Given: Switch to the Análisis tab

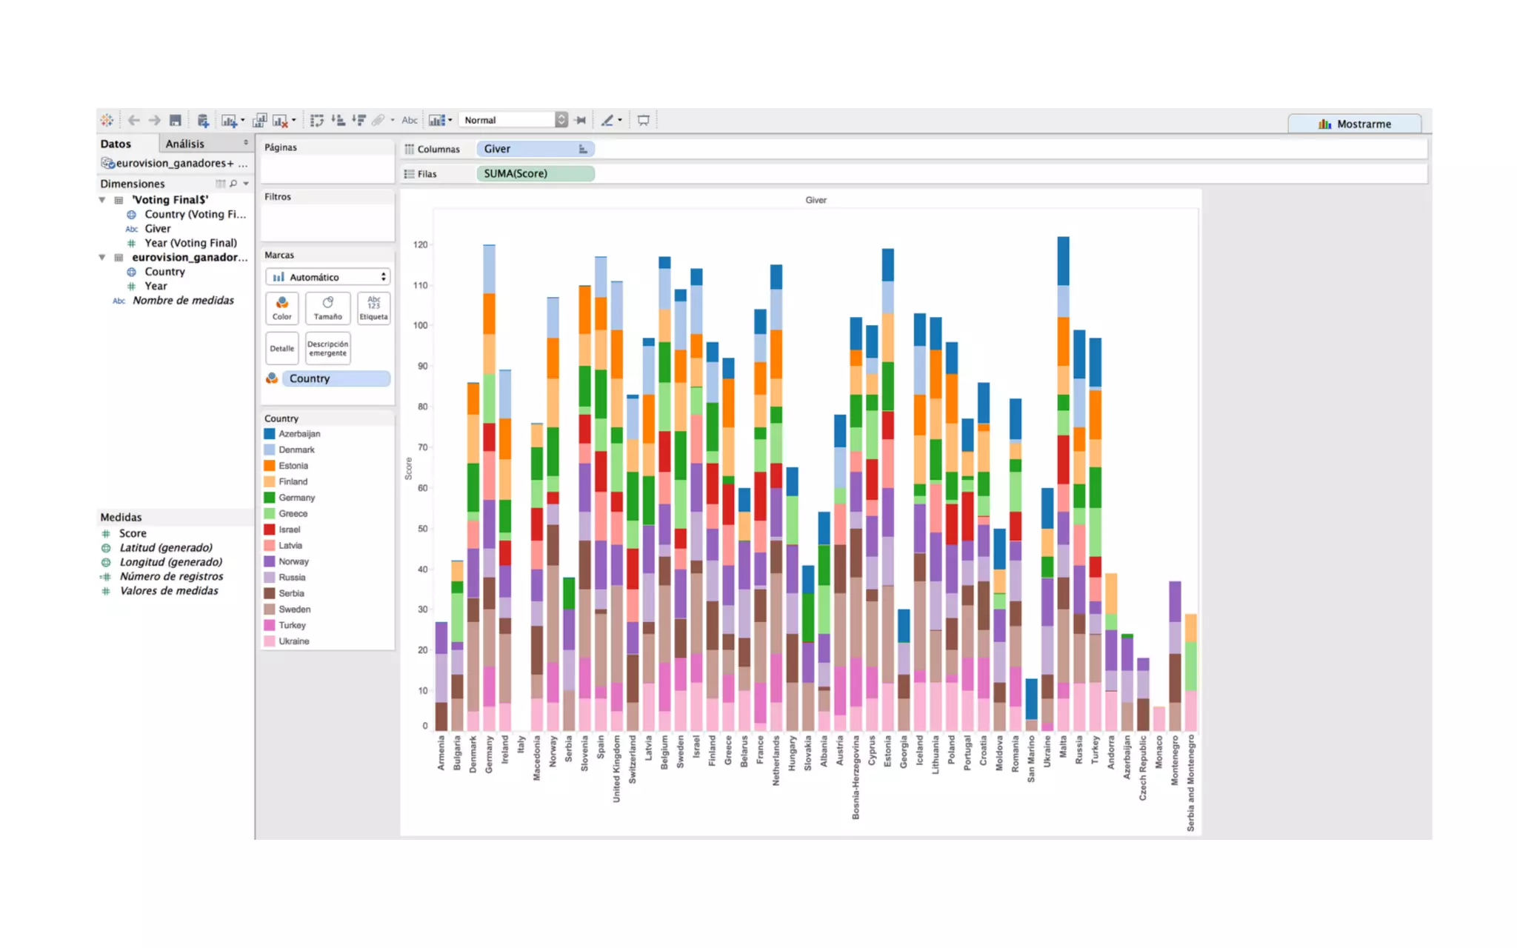Looking at the screenshot, I should 184,144.
